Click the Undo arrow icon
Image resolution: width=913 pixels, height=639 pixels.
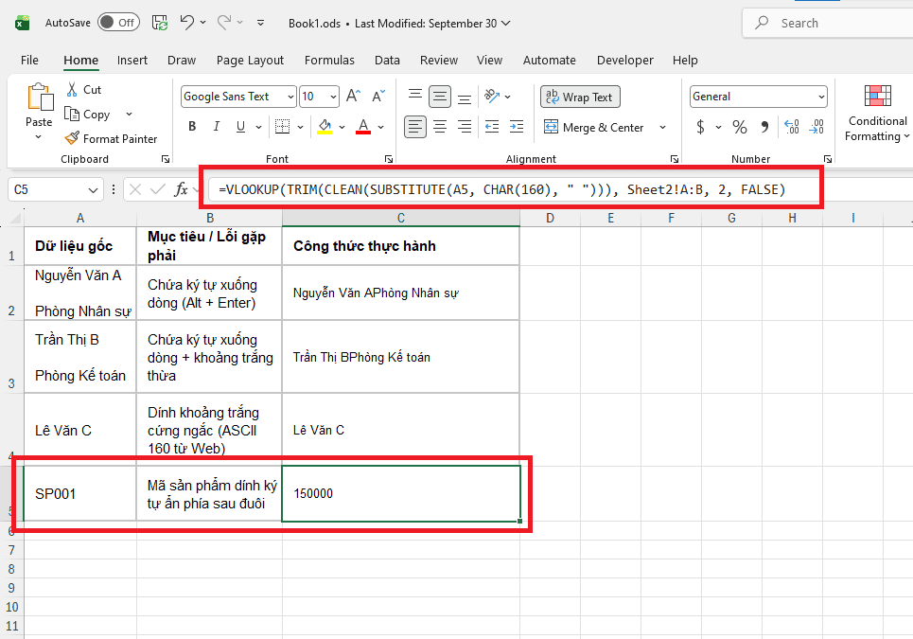click(x=187, y=23)
